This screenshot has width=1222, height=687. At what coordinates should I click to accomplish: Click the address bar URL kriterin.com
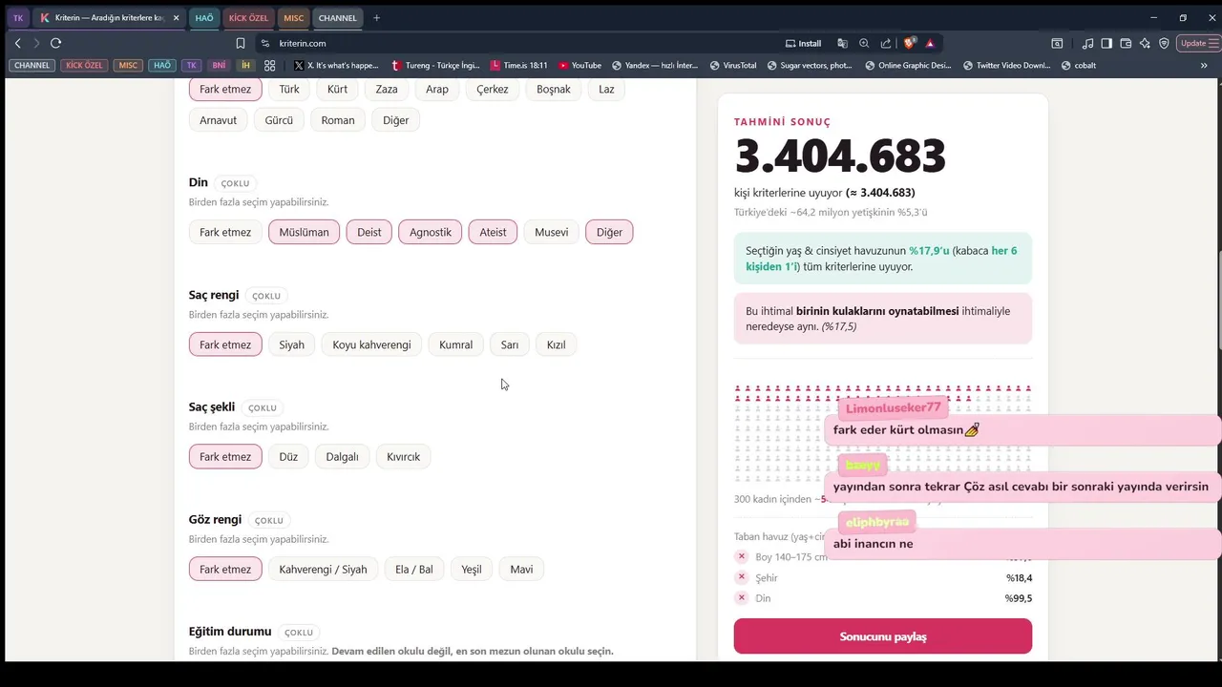pos(303,43)
